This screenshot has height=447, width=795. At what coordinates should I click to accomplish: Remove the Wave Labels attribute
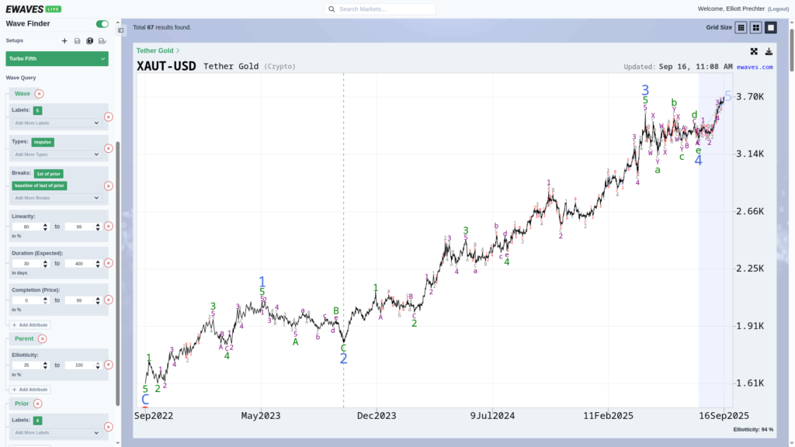click(x=109, y=117)
